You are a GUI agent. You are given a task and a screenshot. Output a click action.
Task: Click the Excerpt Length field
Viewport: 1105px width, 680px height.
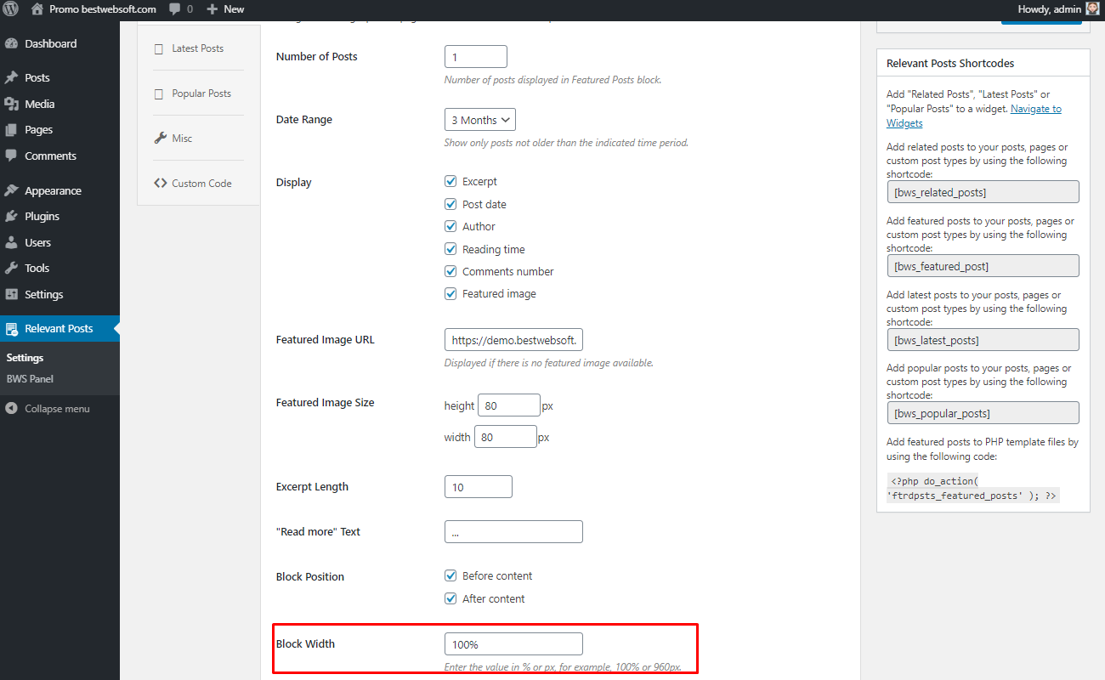(x=479, y=487)
